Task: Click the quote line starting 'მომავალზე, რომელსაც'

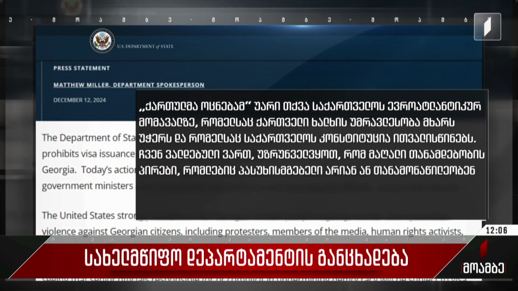Action: [297, 123]
